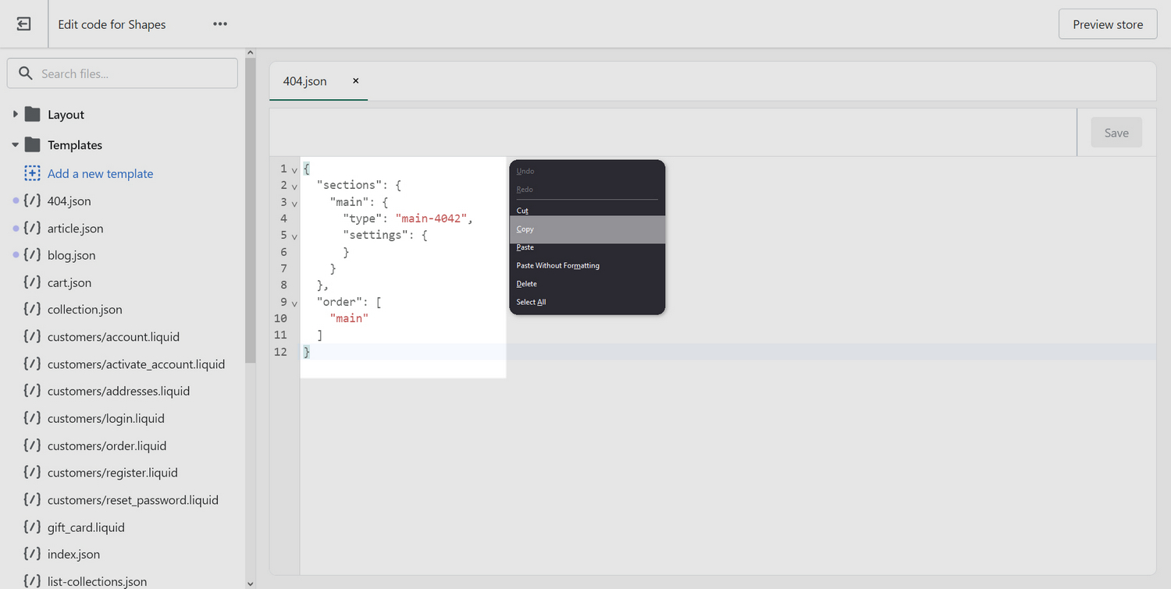Click the Save button
This screenshot has width=1171, height=589.
(1116, 133)
